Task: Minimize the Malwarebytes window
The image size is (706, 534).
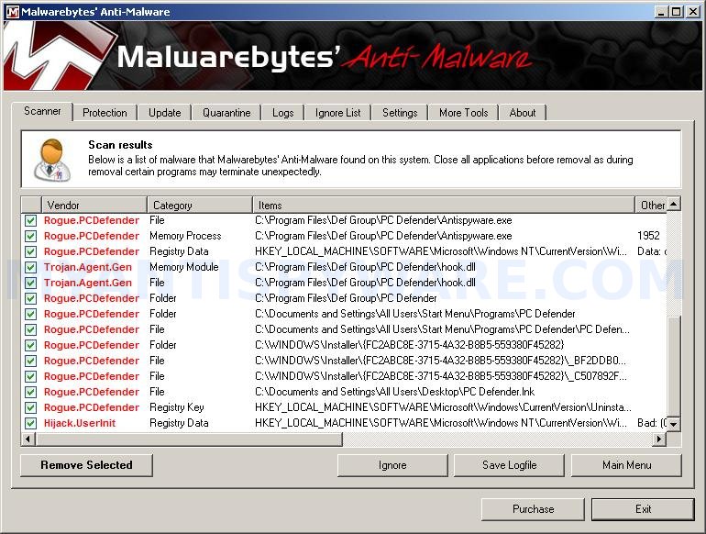Action: (661, 12)
